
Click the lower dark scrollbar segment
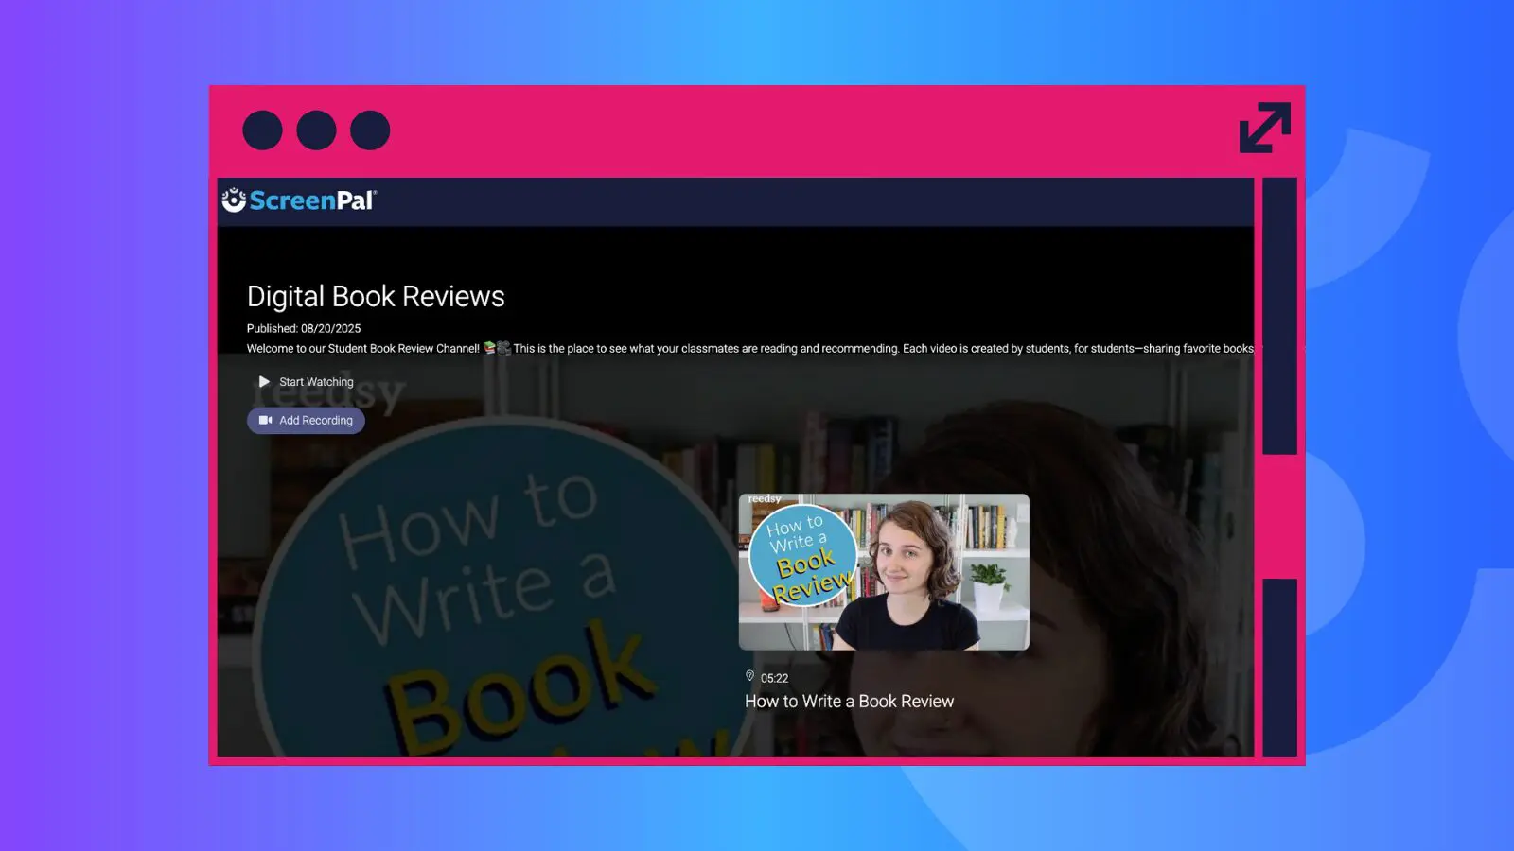[x=1279, y=667]
